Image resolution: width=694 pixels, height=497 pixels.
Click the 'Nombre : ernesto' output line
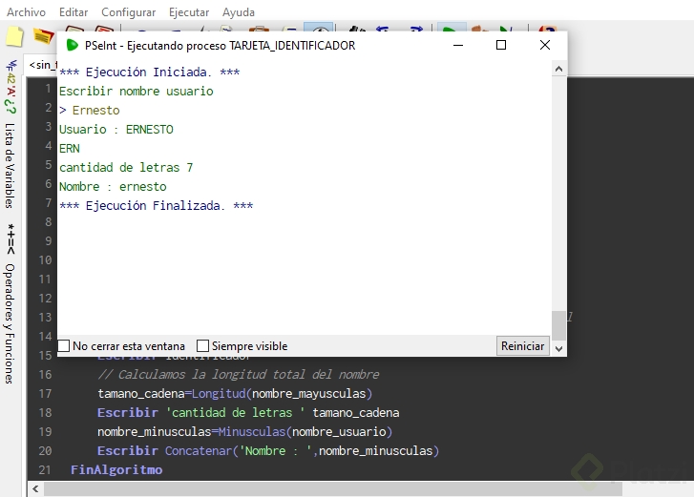113,187
